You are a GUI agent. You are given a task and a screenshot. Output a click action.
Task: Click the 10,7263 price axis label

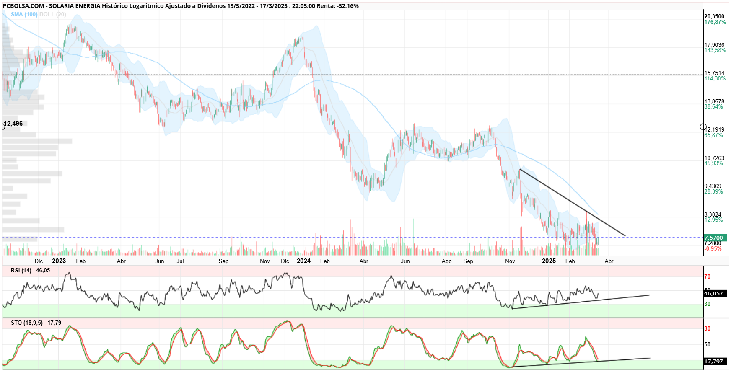(714, 158)
